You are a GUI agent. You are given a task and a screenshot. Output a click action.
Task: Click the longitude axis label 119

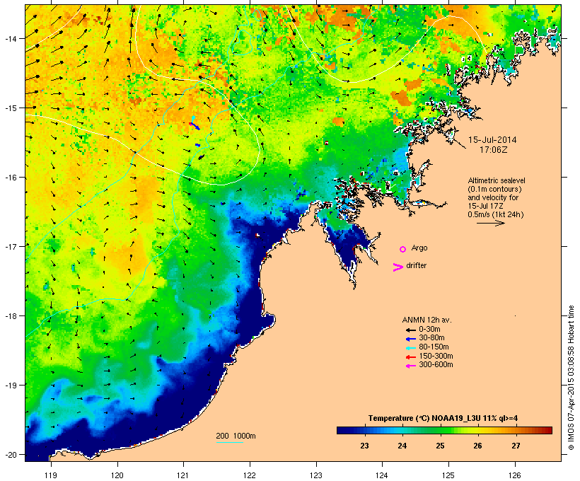coord(51,475)
